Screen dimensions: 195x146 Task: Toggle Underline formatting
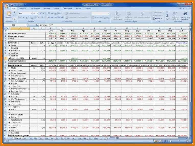27,18
